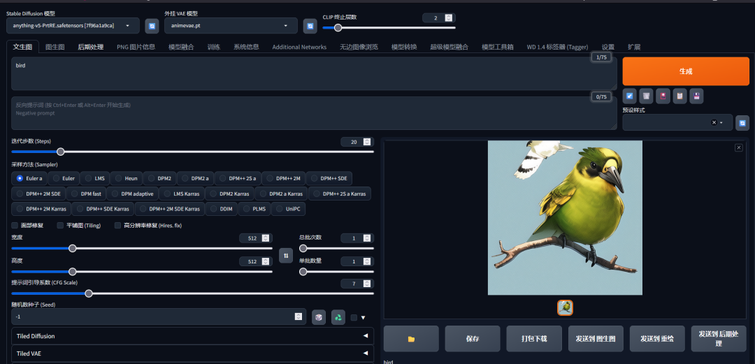The width and height of the screenshot is (755, 364).
Task: Swap width and height values
Action: click(x=286, y=256)
